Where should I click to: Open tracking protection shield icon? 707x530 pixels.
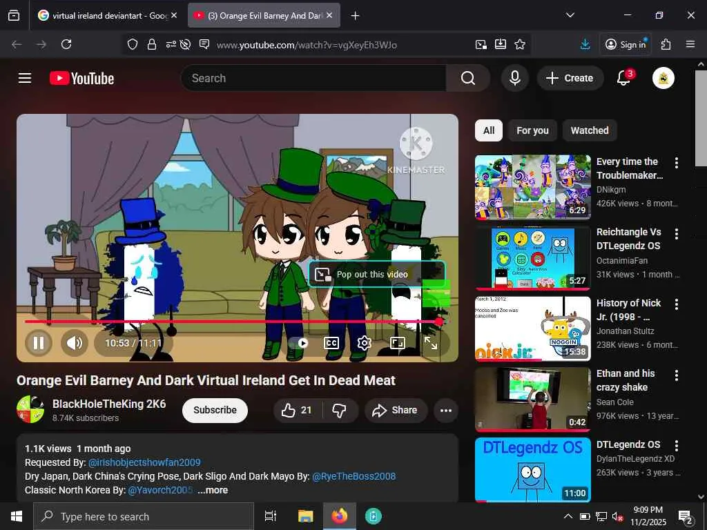pyautogui.click(x=132, y=44)
